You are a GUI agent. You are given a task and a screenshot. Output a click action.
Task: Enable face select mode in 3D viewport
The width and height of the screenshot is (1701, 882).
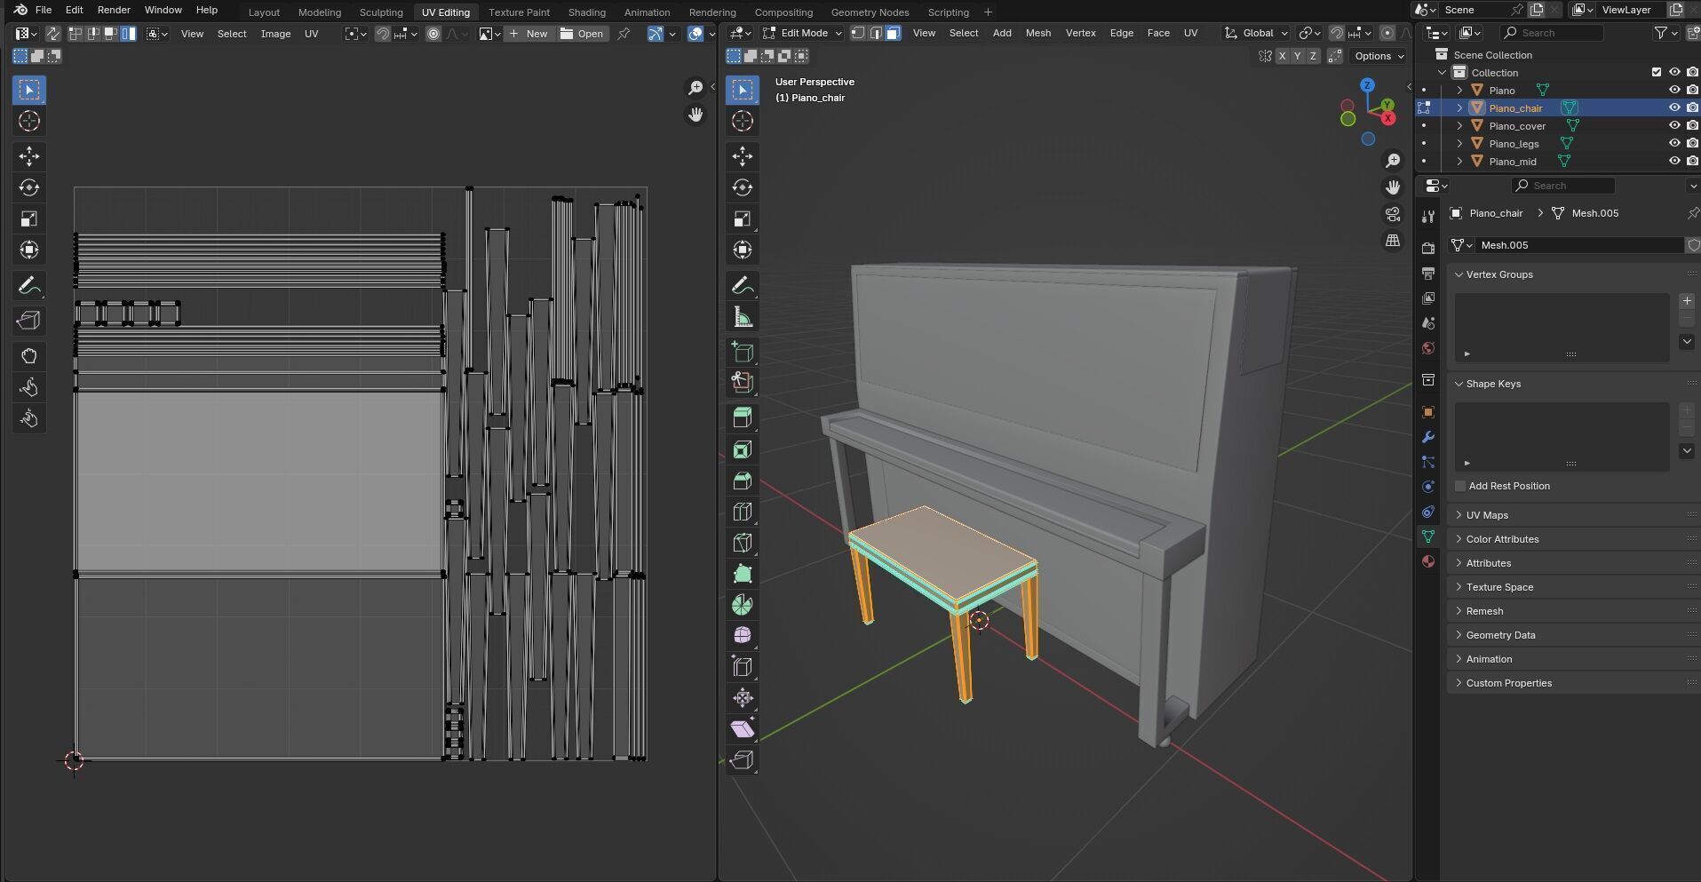(893, 33)
